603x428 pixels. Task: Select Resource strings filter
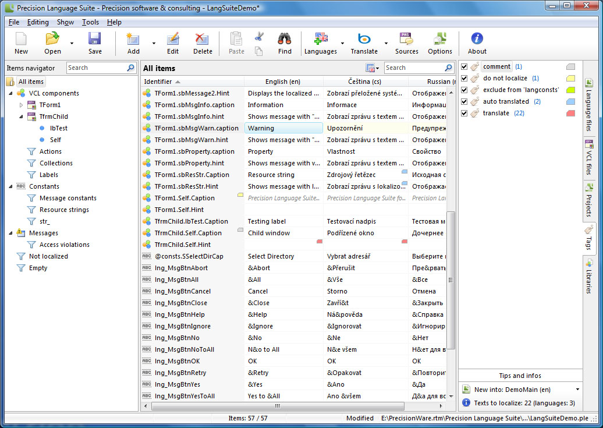(64, 210)
